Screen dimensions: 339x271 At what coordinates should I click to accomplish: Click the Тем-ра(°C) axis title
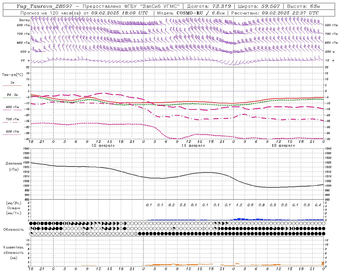(12, 75)
